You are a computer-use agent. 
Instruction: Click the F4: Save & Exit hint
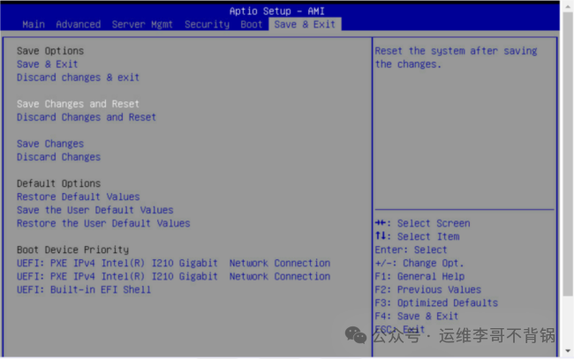pos(417,317)
